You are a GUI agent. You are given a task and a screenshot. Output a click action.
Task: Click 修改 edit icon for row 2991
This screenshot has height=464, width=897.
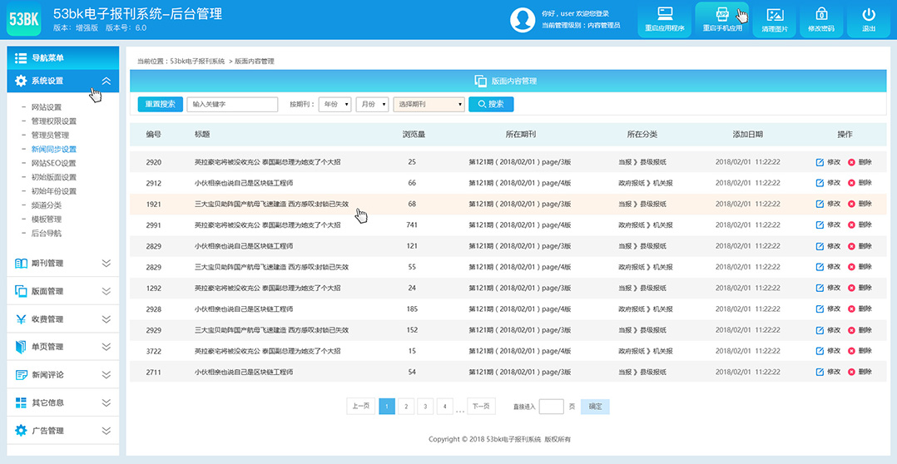[x=819, y=225]
